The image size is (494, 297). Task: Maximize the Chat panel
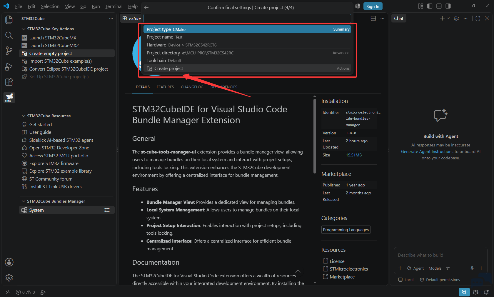point(478,18)
